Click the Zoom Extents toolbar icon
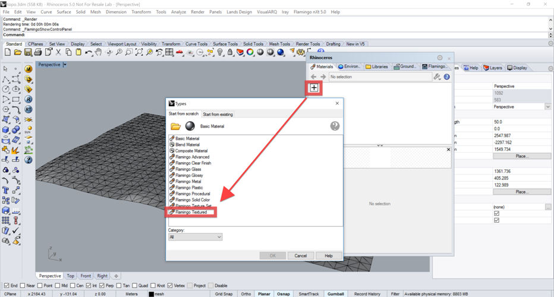Screen dimensions: 554x297 click(139, 52)
